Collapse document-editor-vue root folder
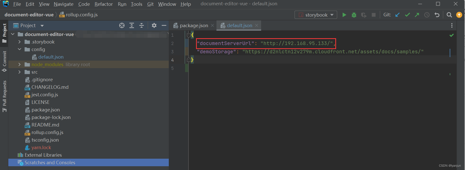 (13, 34)
